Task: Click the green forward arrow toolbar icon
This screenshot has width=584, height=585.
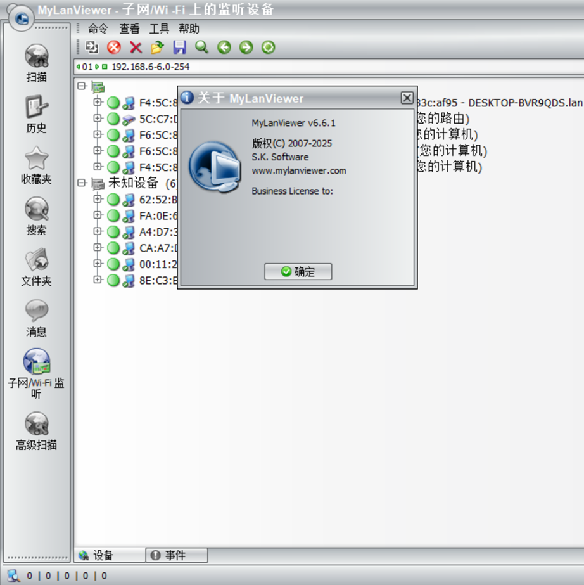Action: [246, 47]
